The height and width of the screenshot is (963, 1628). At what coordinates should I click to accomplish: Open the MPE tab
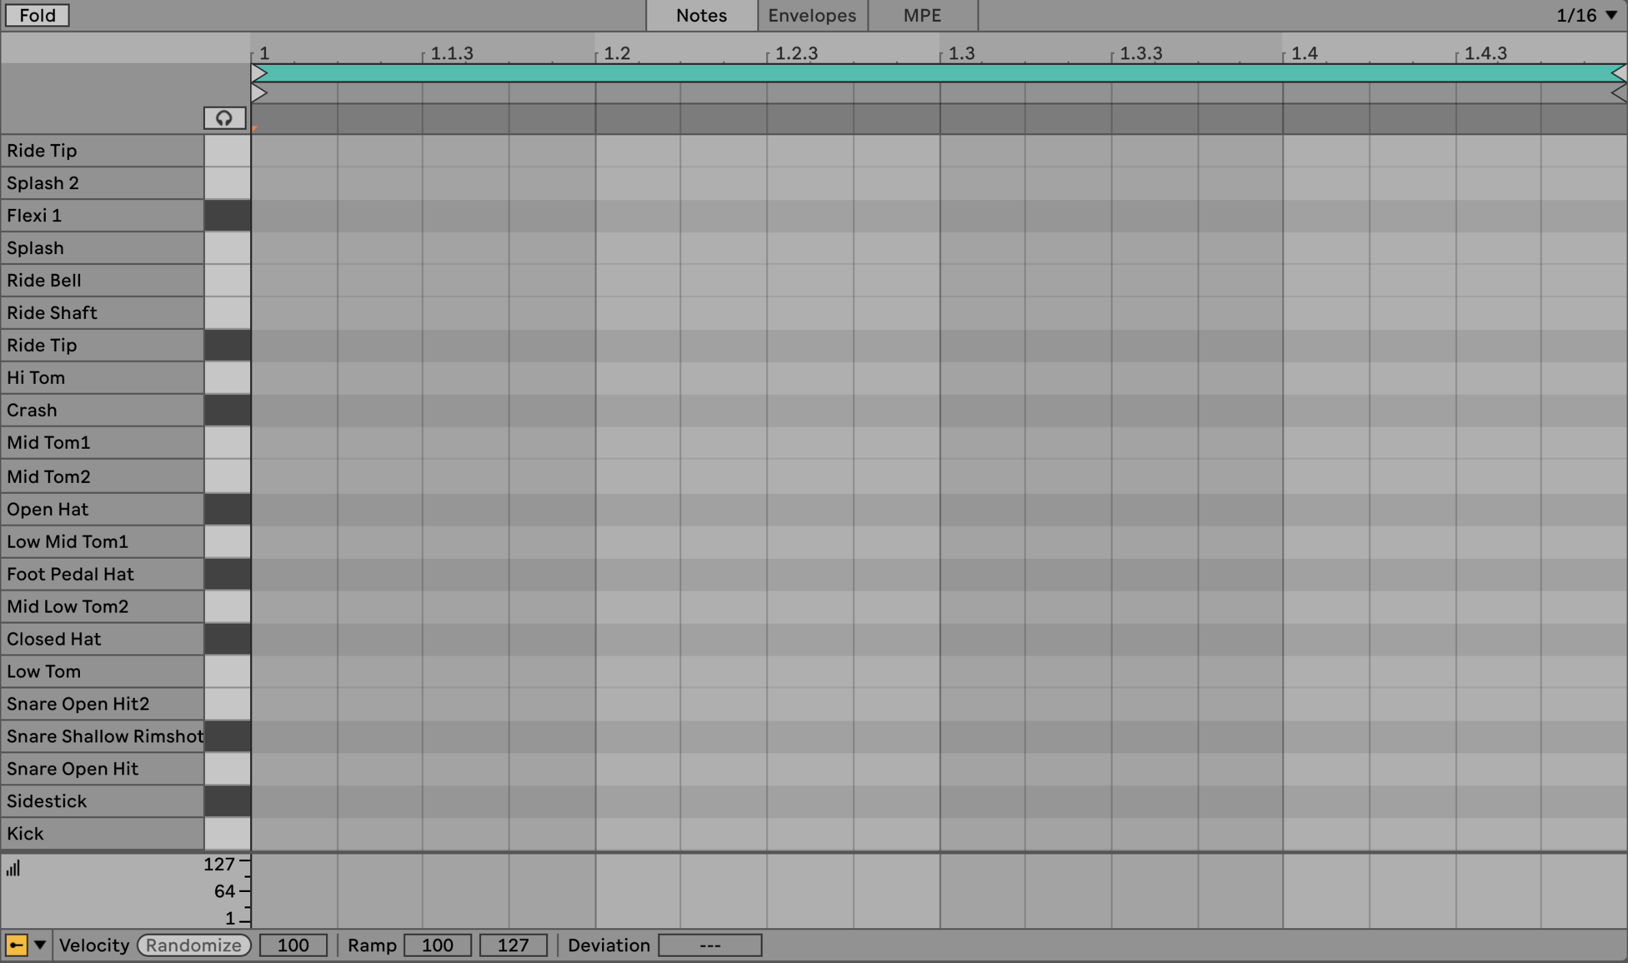(922, 15)
